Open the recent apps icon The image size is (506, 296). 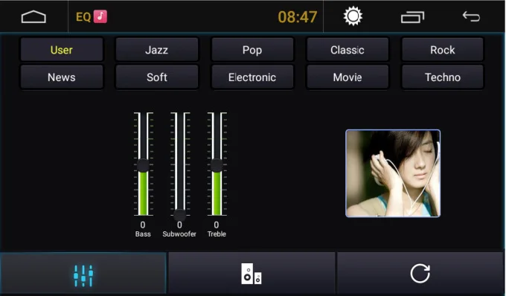point(412,17)
